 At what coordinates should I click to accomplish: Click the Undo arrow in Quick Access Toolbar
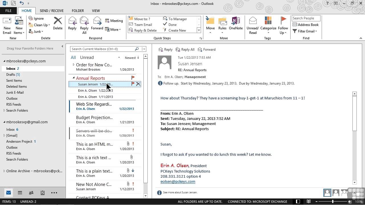coord(22,3)
